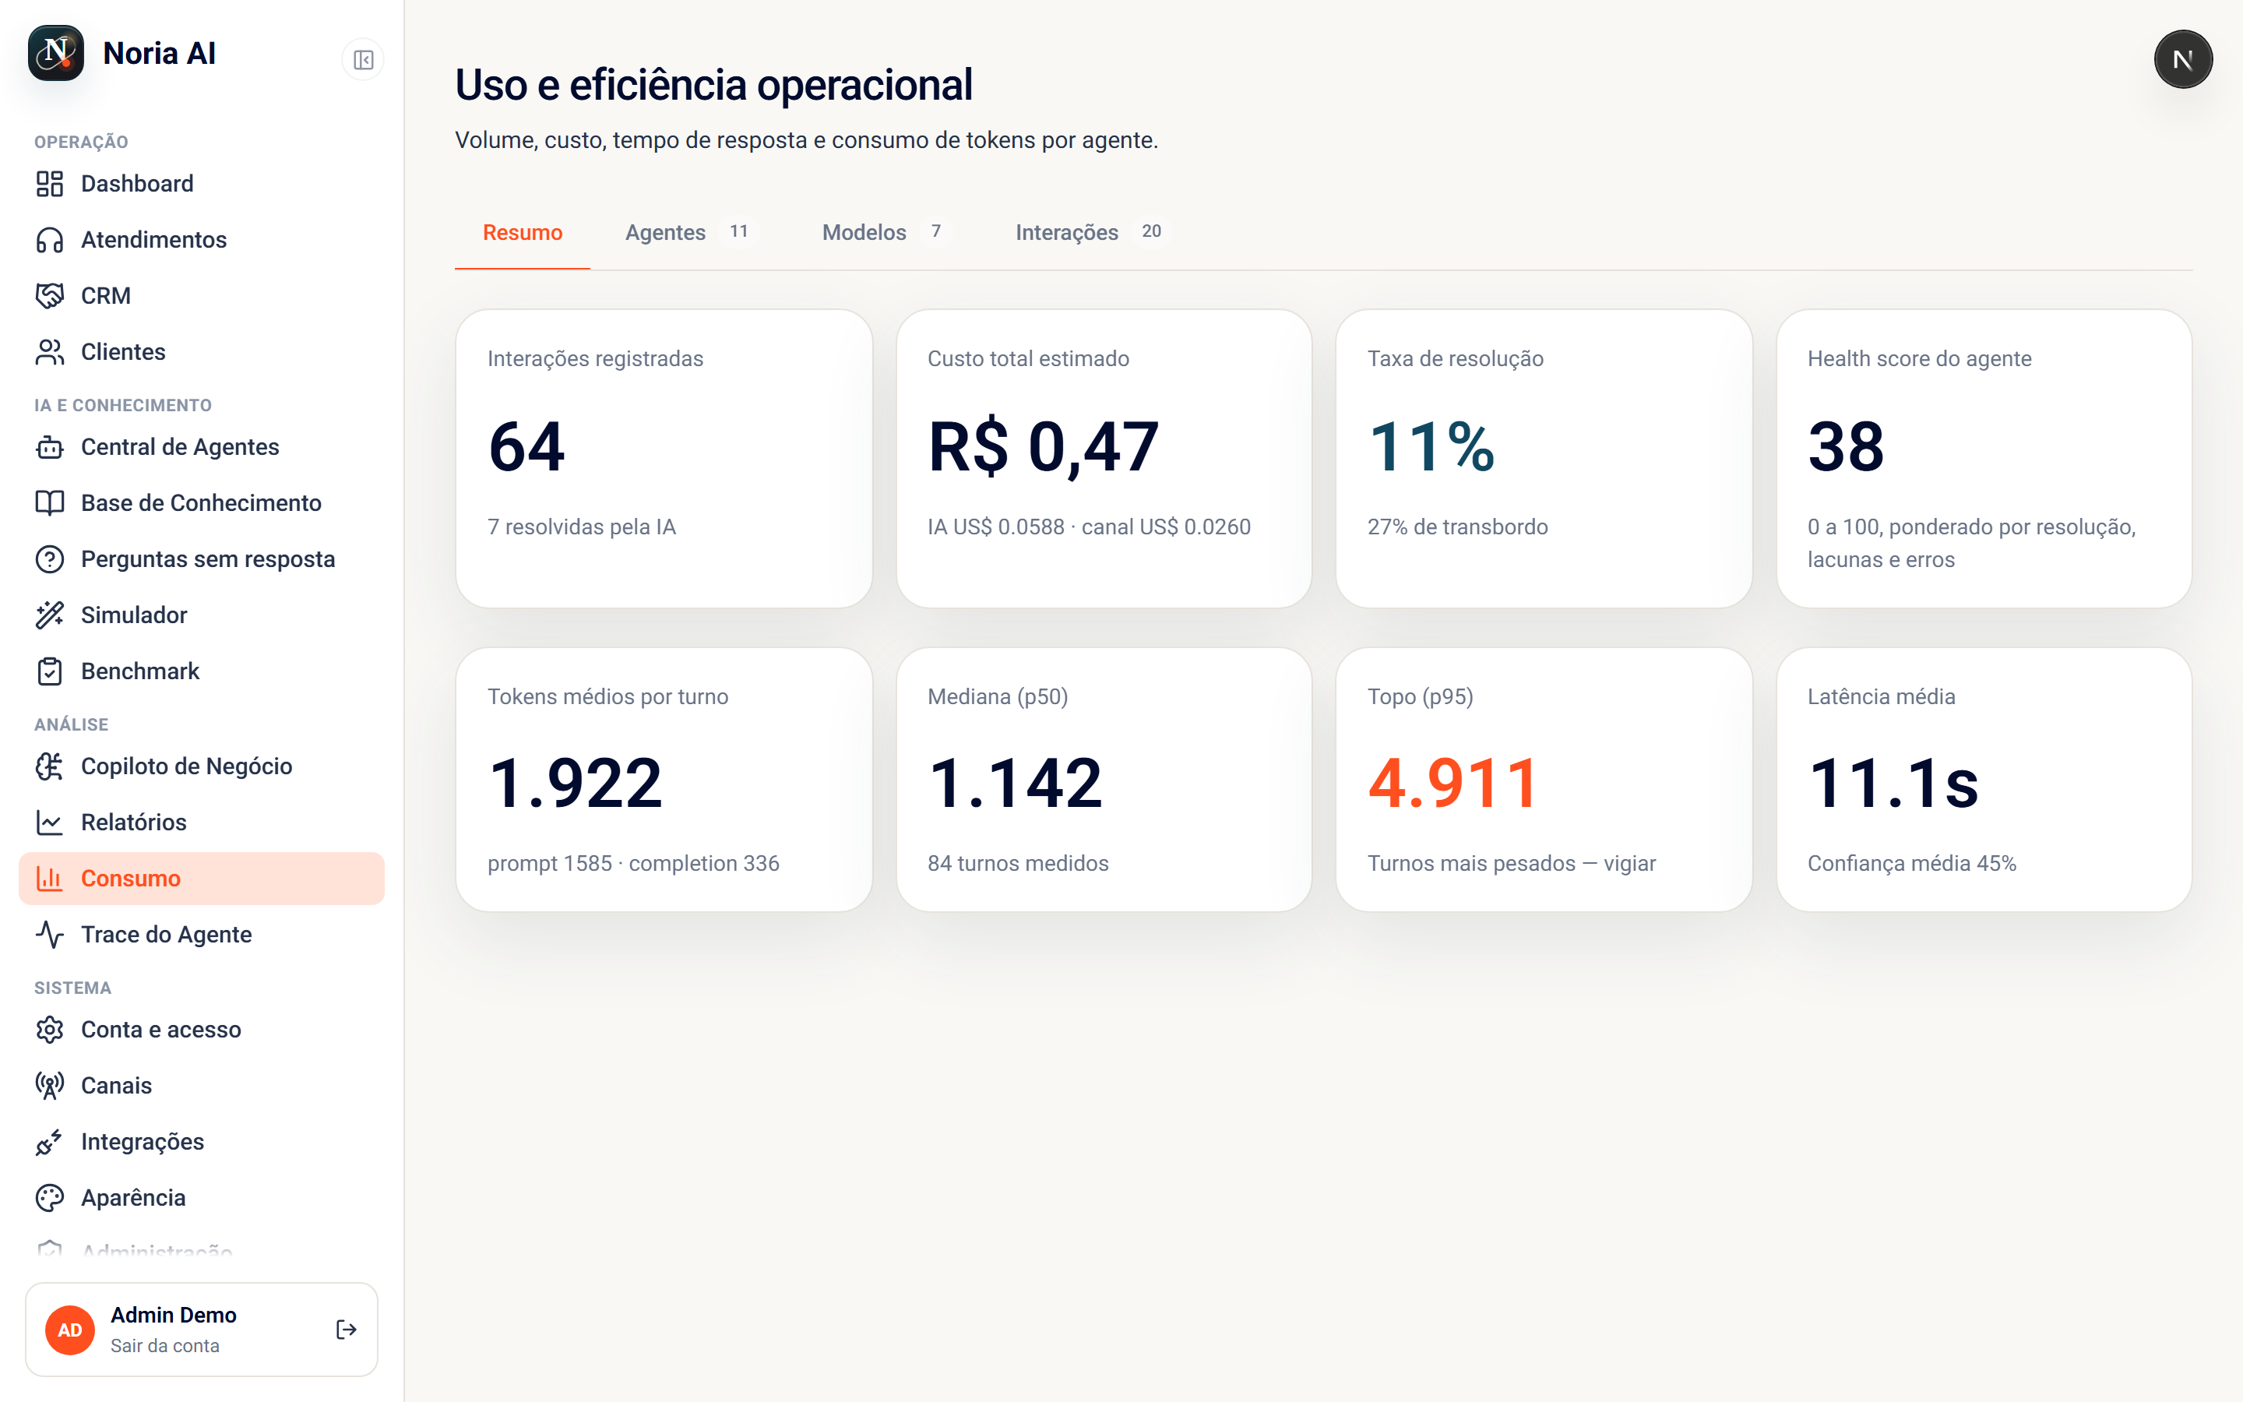Click the '84 turnos medidos' text

pos(1018,863)
